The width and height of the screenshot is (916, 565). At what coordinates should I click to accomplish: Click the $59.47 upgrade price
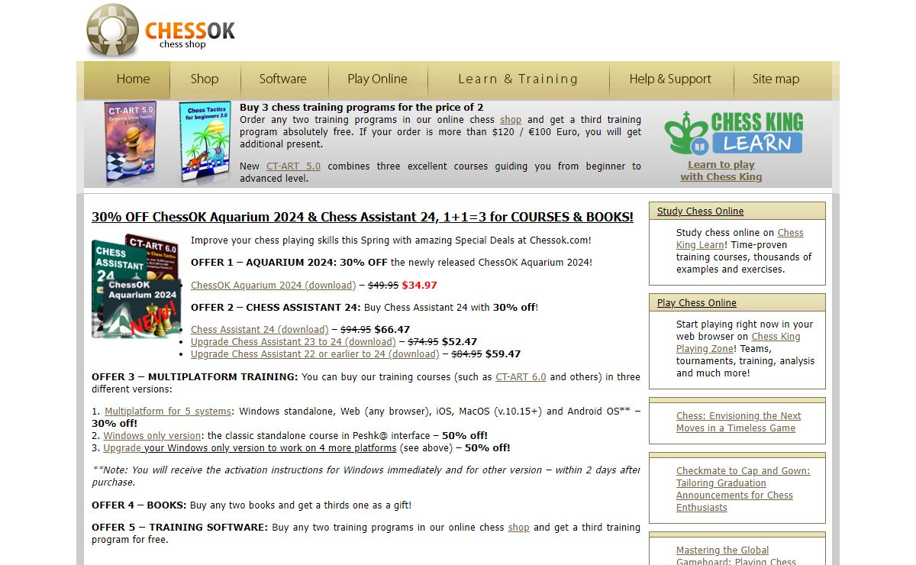pyautogui.click(x=503, y=354)
